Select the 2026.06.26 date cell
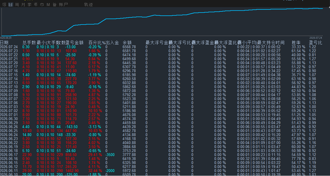This screenshot has width=330, height=176. [9, 127]
